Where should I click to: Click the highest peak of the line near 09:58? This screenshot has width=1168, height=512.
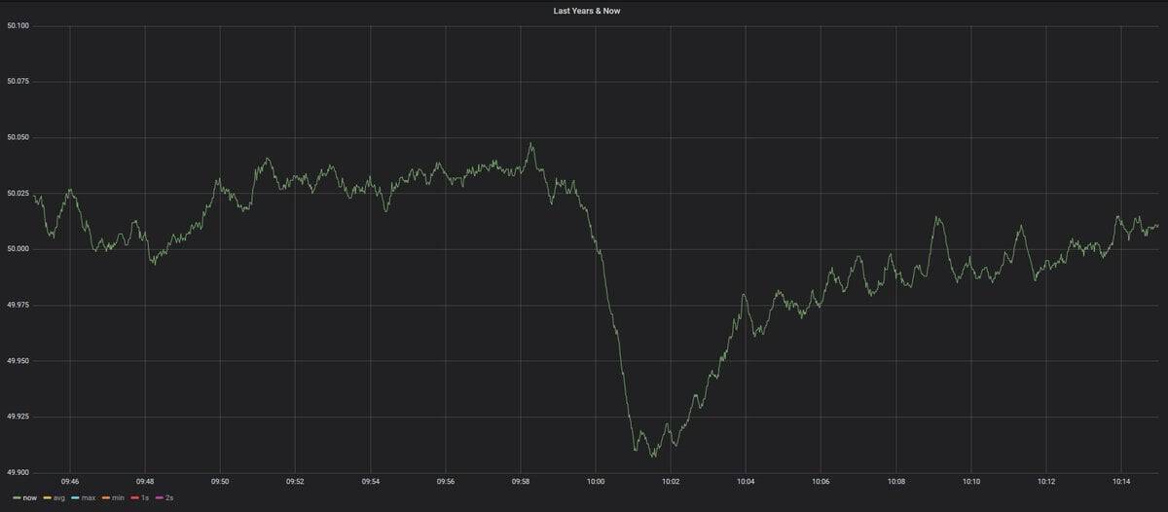530,144
